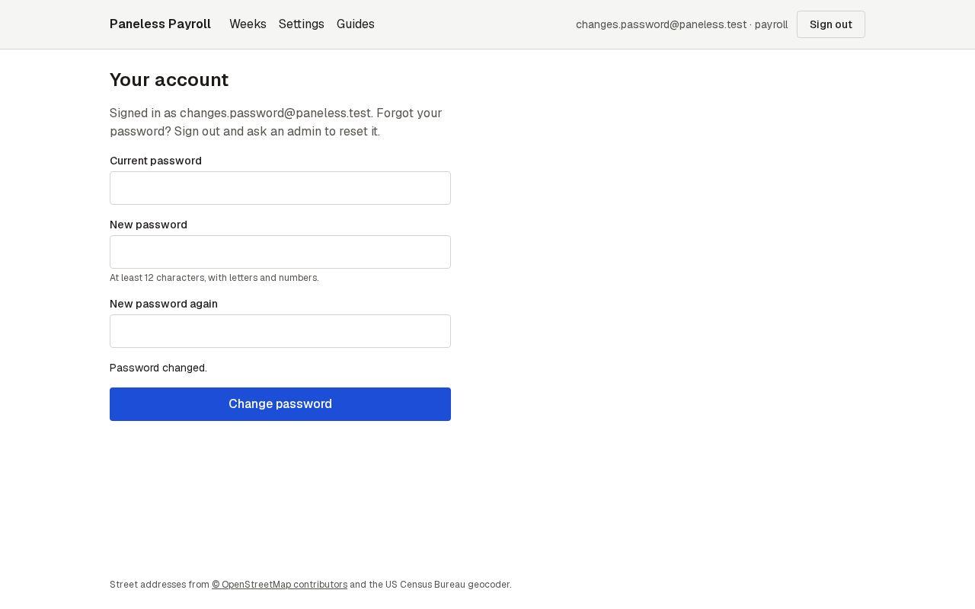Click the Paneless Payroll brand link

click(x=160, y=24)
